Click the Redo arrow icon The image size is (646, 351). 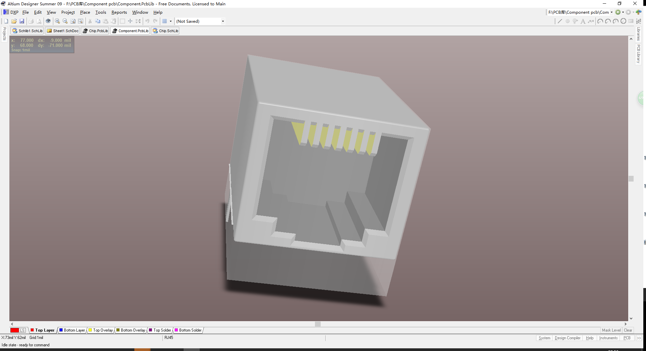coord(155,21)
